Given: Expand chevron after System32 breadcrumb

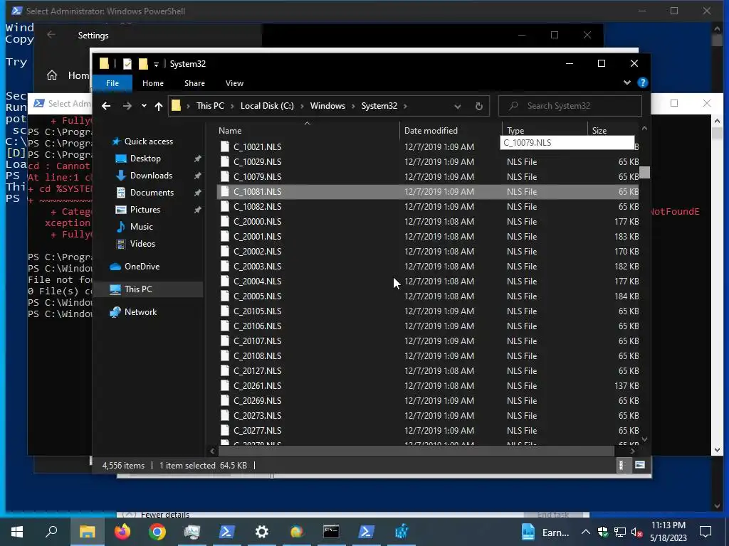Looking at the screenshot, I should click(405, 107).
